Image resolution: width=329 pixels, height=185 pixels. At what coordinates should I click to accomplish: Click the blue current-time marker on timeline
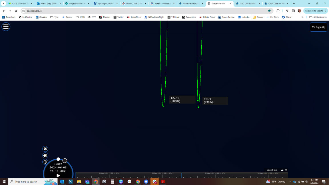point(182,175)
